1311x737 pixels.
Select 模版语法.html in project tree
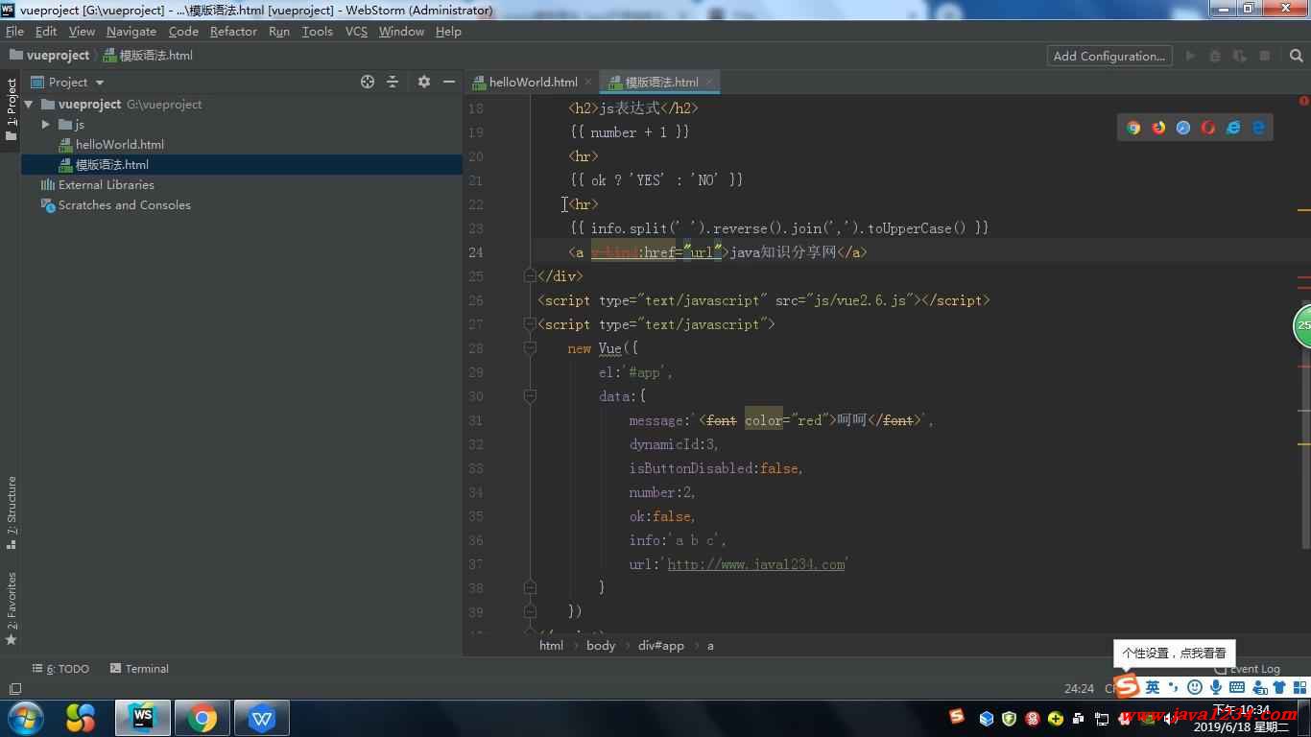point(111,165)
